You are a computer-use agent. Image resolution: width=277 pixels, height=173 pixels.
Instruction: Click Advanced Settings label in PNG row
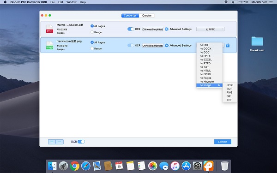point(181,45)
